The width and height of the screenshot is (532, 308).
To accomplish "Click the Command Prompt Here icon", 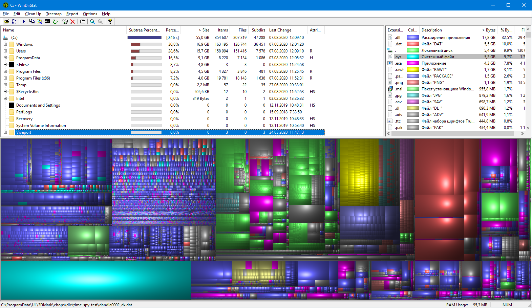I will tap(47, 21).
